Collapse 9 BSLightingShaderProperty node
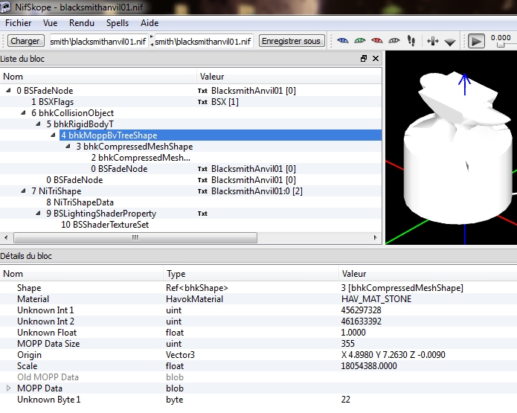The image size is (517, 413). coord(38,213)
